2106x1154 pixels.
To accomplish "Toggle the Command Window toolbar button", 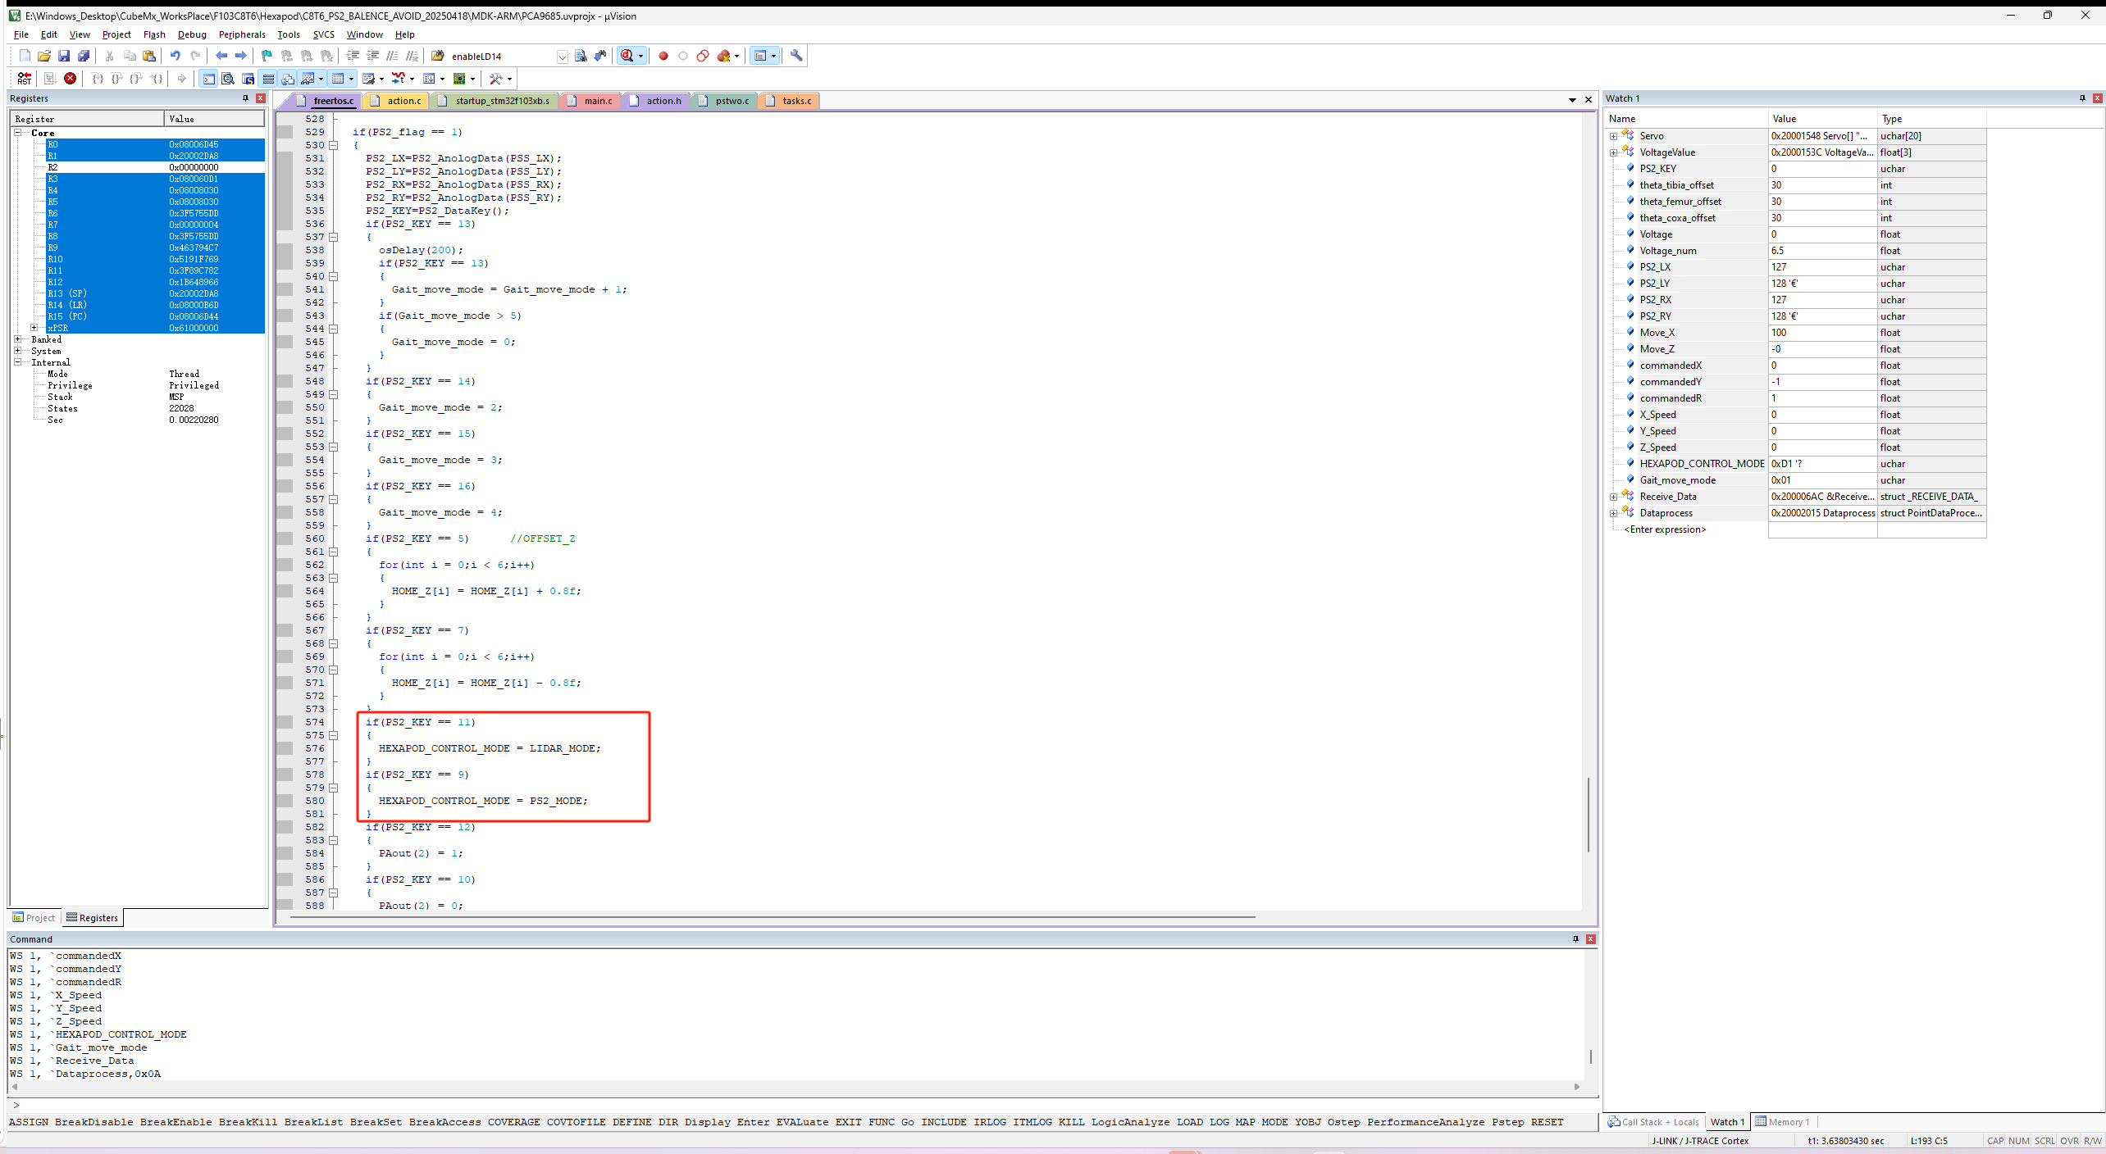I will pyautogui.click(x=208, y=79).
